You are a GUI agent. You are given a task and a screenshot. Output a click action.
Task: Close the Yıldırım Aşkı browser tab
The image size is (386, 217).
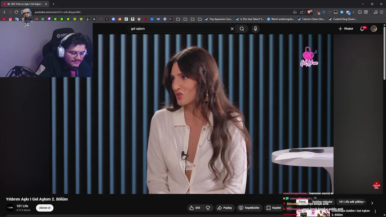click(46, 4)
